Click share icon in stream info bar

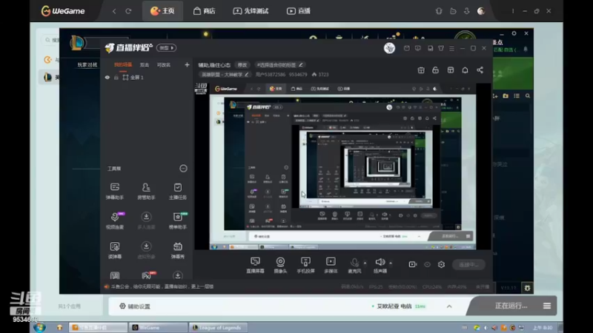click(480, 70)
